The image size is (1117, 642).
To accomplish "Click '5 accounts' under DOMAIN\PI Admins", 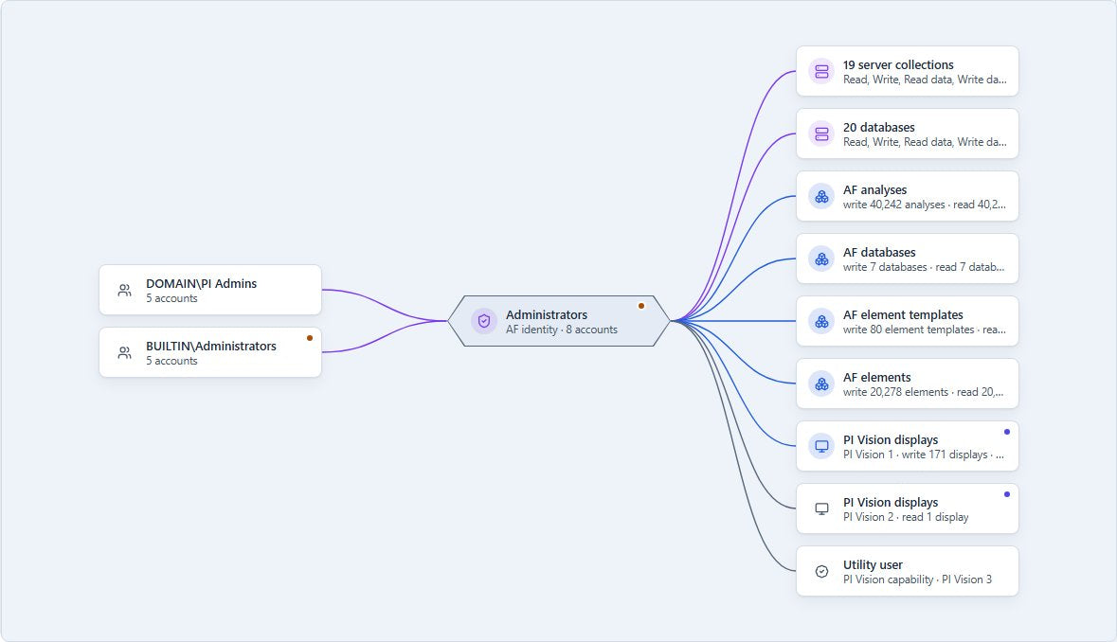I will click(171, 298).
